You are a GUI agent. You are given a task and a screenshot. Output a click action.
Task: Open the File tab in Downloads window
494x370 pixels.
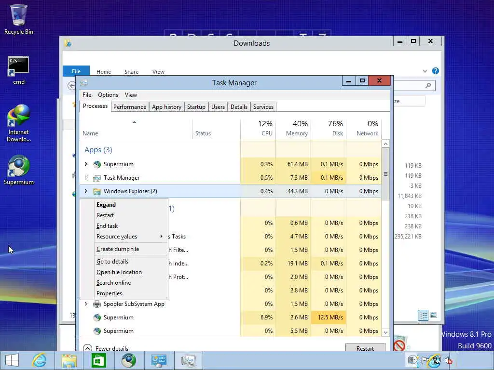(x=76, y=71)
